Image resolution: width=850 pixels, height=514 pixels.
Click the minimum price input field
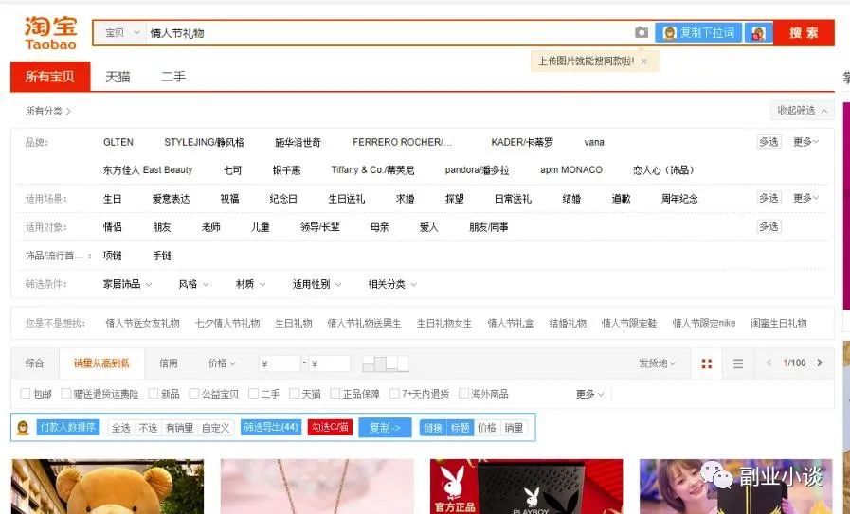280,363
